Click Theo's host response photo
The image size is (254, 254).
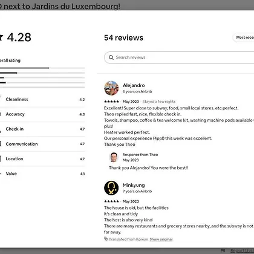pyautogui.click(x=114, y=157)
